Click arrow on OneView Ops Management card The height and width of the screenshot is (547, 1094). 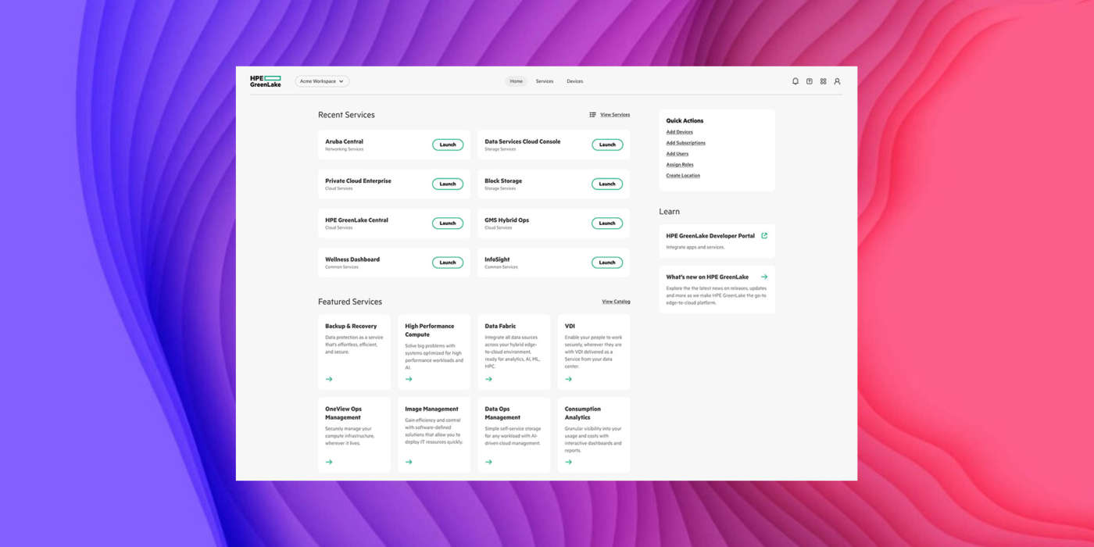(329, 462)
